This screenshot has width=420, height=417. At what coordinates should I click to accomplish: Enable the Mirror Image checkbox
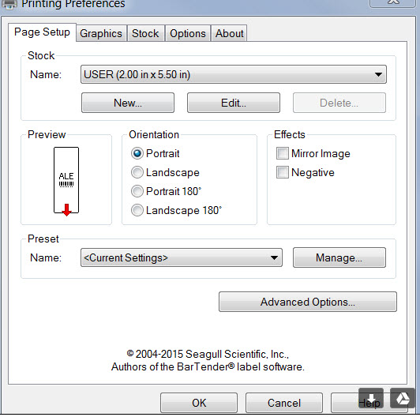pyautogui.click(x=283, y=153)
